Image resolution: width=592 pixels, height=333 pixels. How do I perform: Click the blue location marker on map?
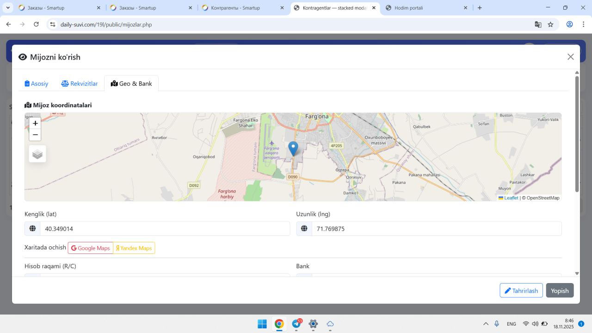pyautogui.click(x=293, y=148)
